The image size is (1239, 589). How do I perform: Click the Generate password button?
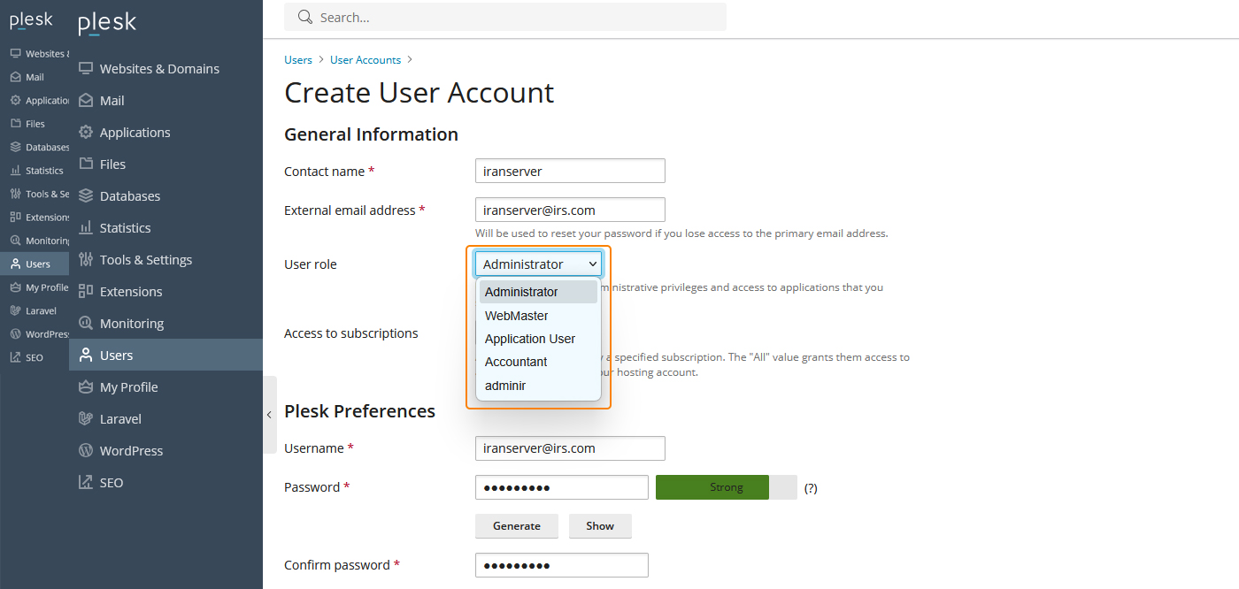517,526
